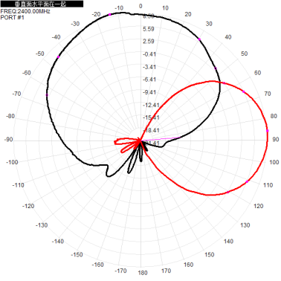The width and height of the screenshot is (281, 281).
Task: Click the -90 degree angle label
Action: click(x=8, y=140)
